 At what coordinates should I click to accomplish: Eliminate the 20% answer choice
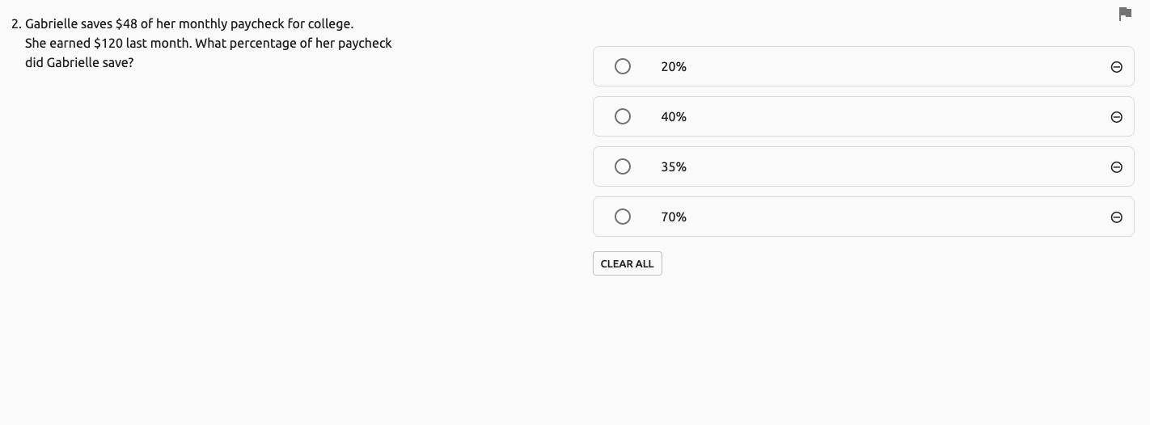click(1116, 67)
